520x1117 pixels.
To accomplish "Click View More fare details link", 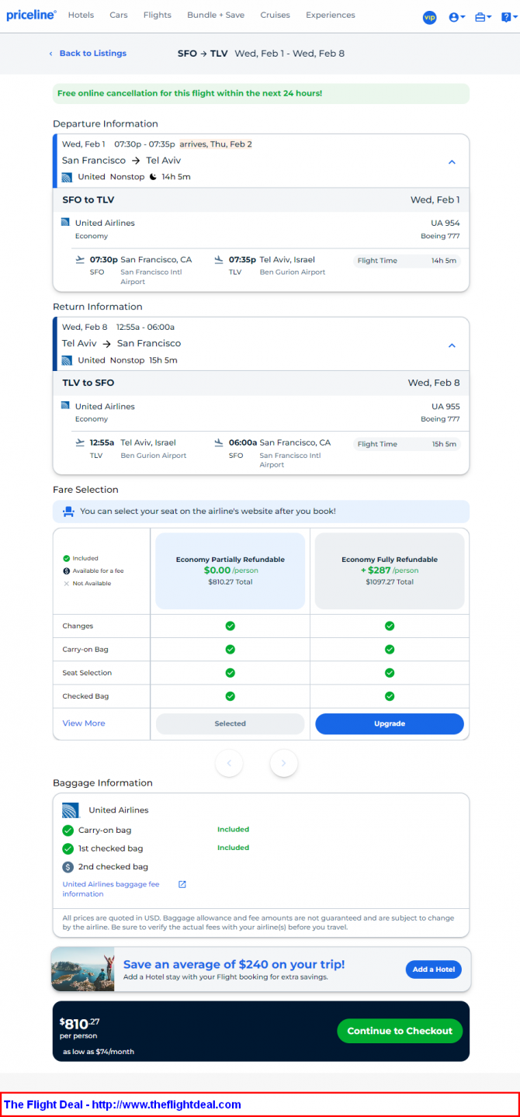I will [84, 723].
